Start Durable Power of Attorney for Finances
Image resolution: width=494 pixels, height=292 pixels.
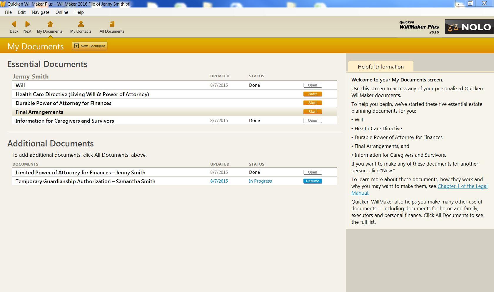tap(312, 103)
